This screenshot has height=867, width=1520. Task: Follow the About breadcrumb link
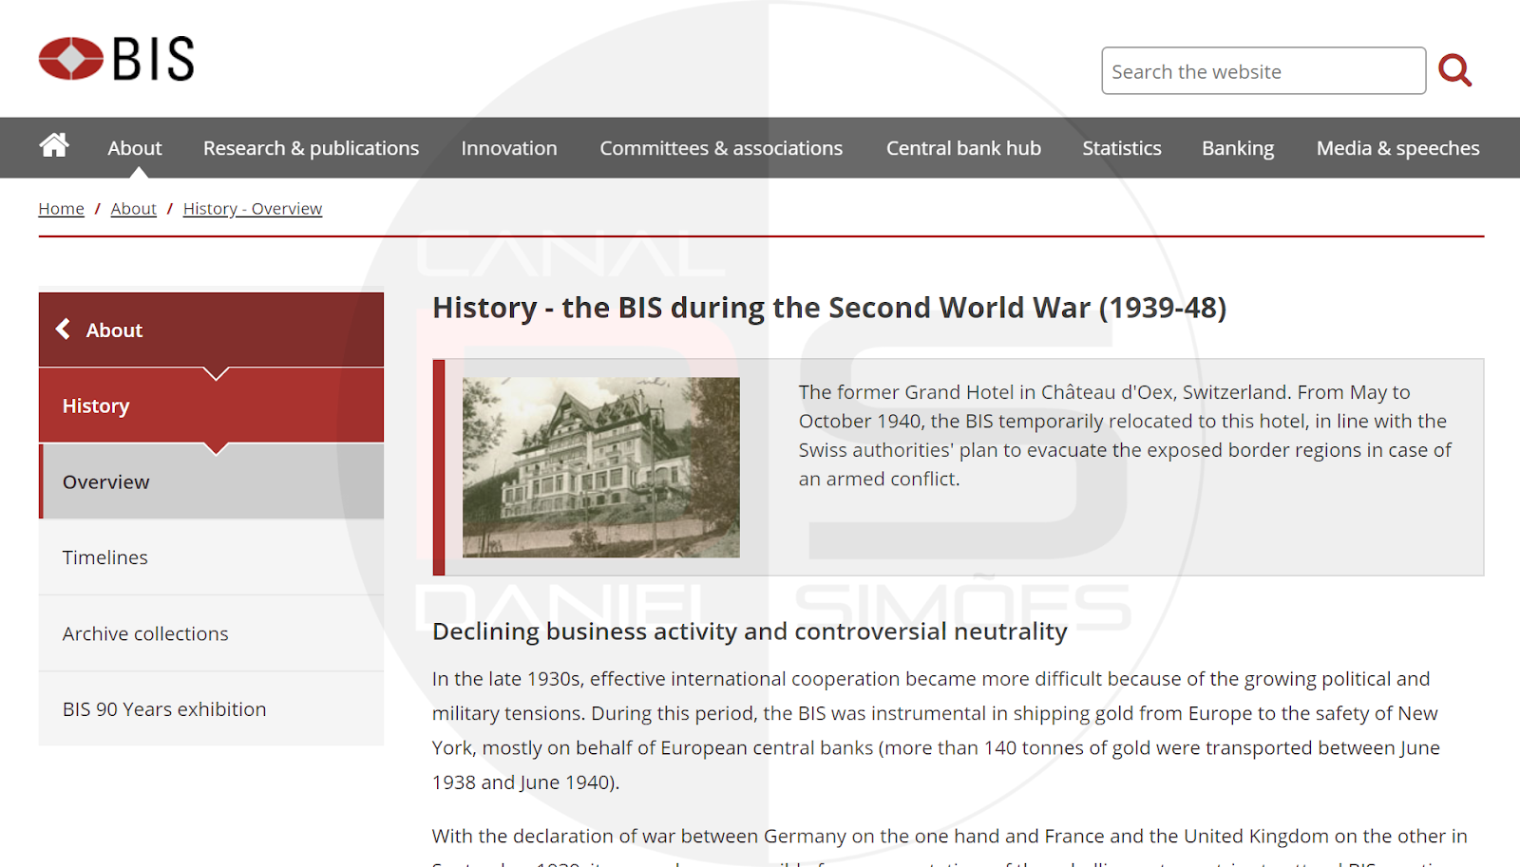[x=133, y=209]
